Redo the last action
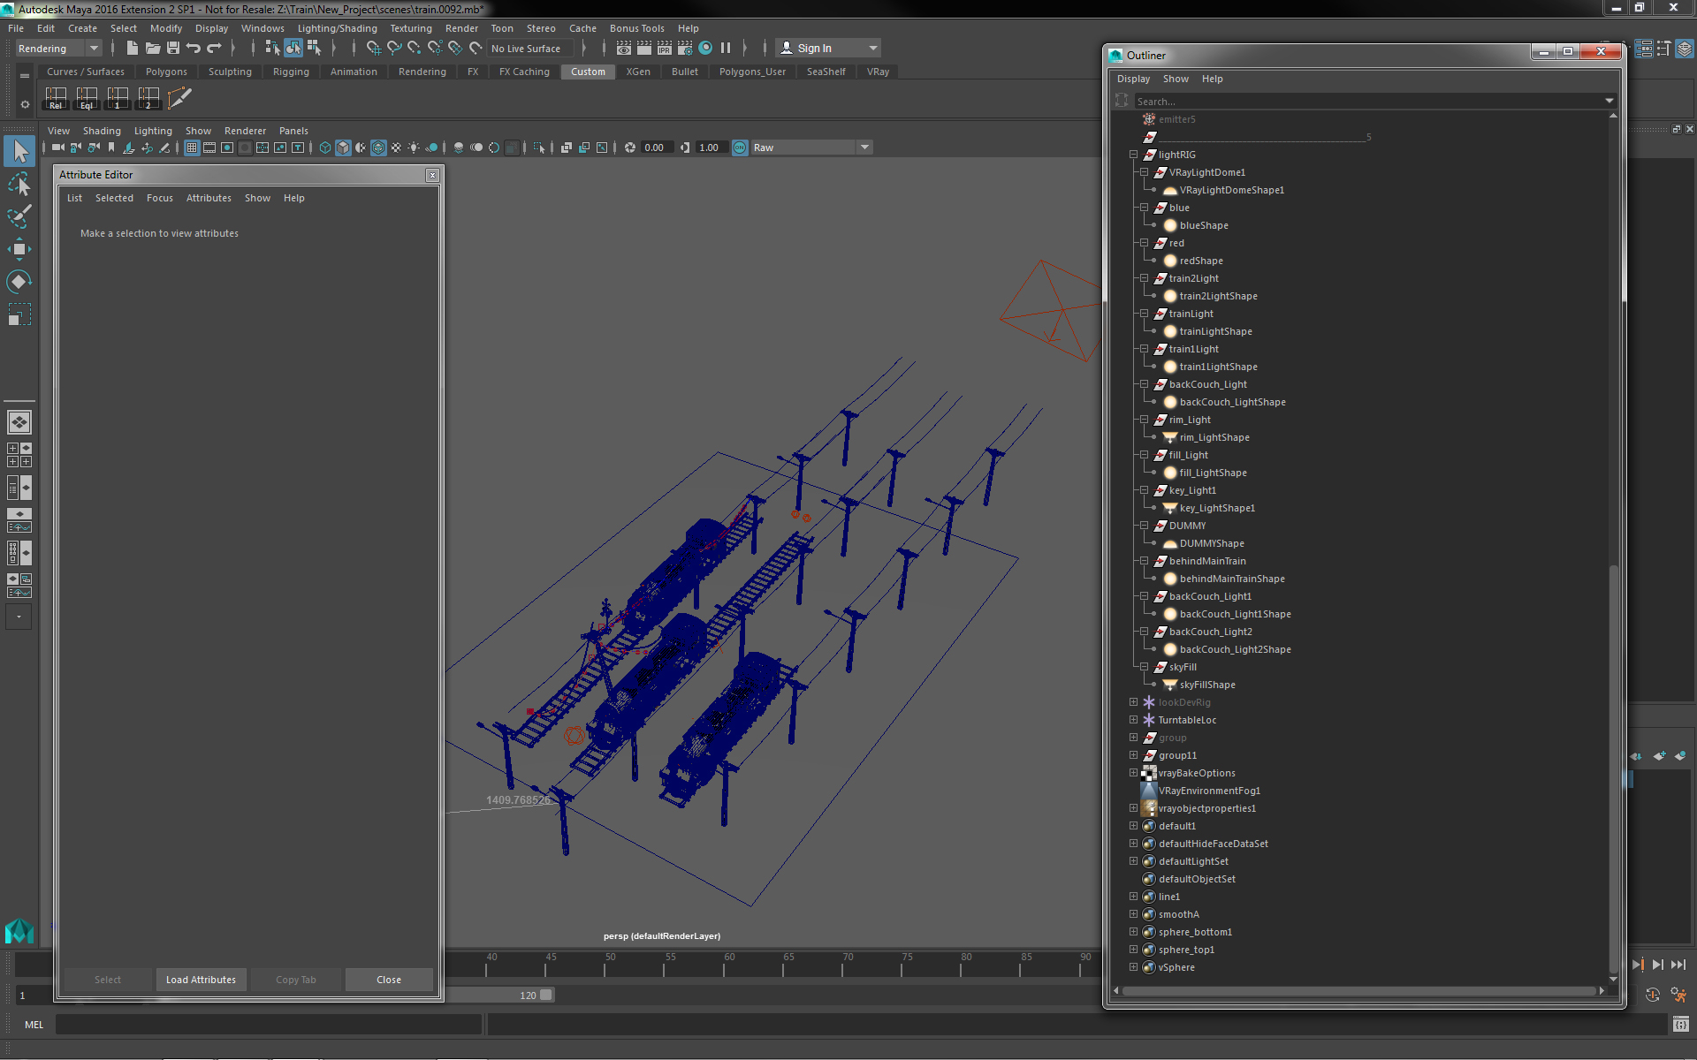Screen dimensions: 1697x1060 coord(214,49)
